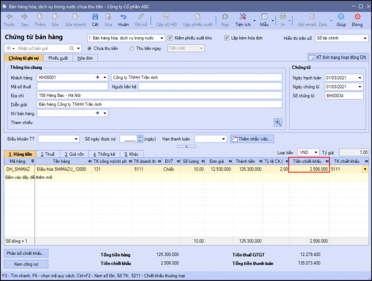
Task: Toggle the Lập kèm hóa đơn checkbox
Action: (226, 38)
